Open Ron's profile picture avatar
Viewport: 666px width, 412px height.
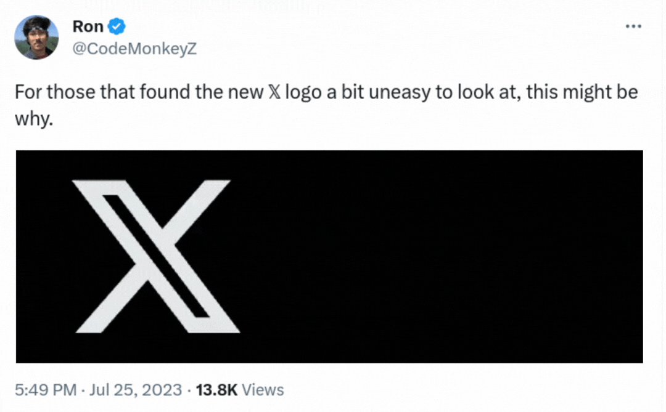36,38
